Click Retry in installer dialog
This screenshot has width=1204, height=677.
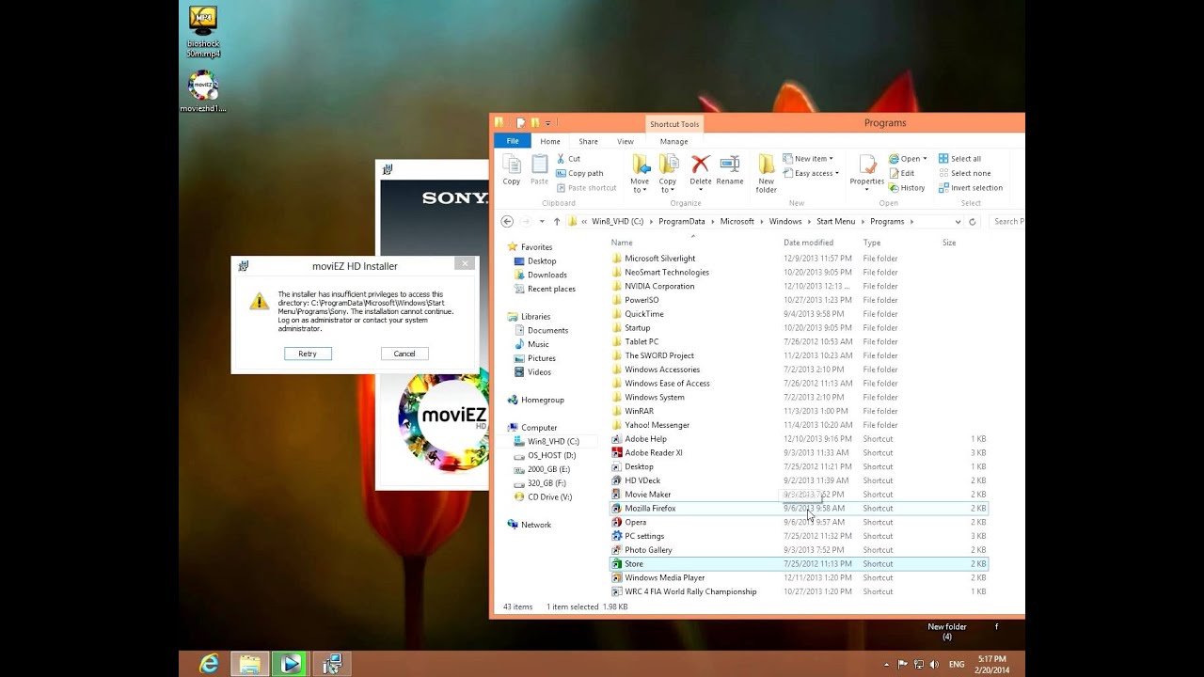(308, 354)
